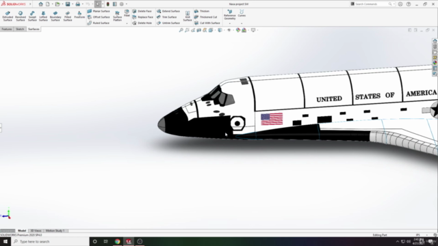Select the Knit Surface tool
The image size is (438, 246).
tap(188, 16)
